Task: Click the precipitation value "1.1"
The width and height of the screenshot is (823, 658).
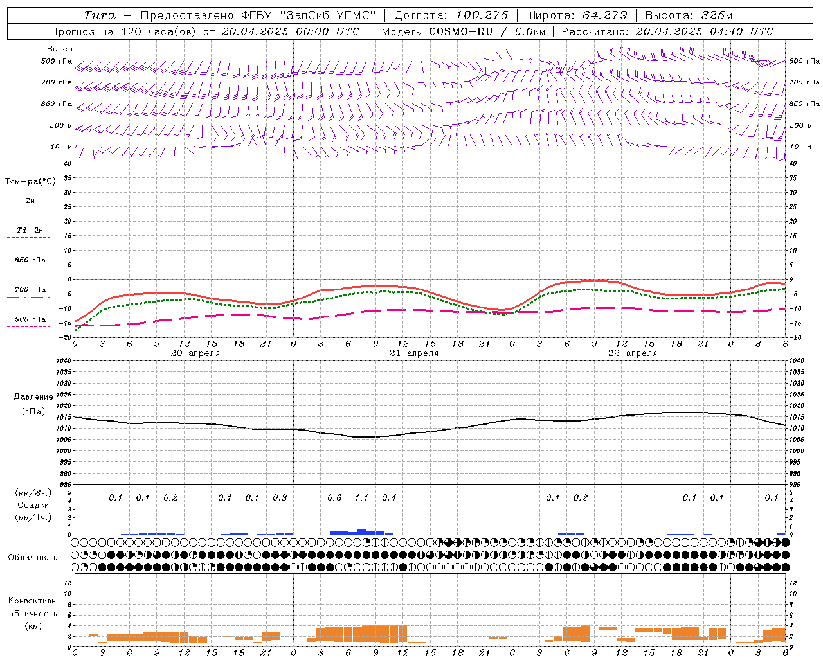Action: pyautogui.click(x=362, y=498)
